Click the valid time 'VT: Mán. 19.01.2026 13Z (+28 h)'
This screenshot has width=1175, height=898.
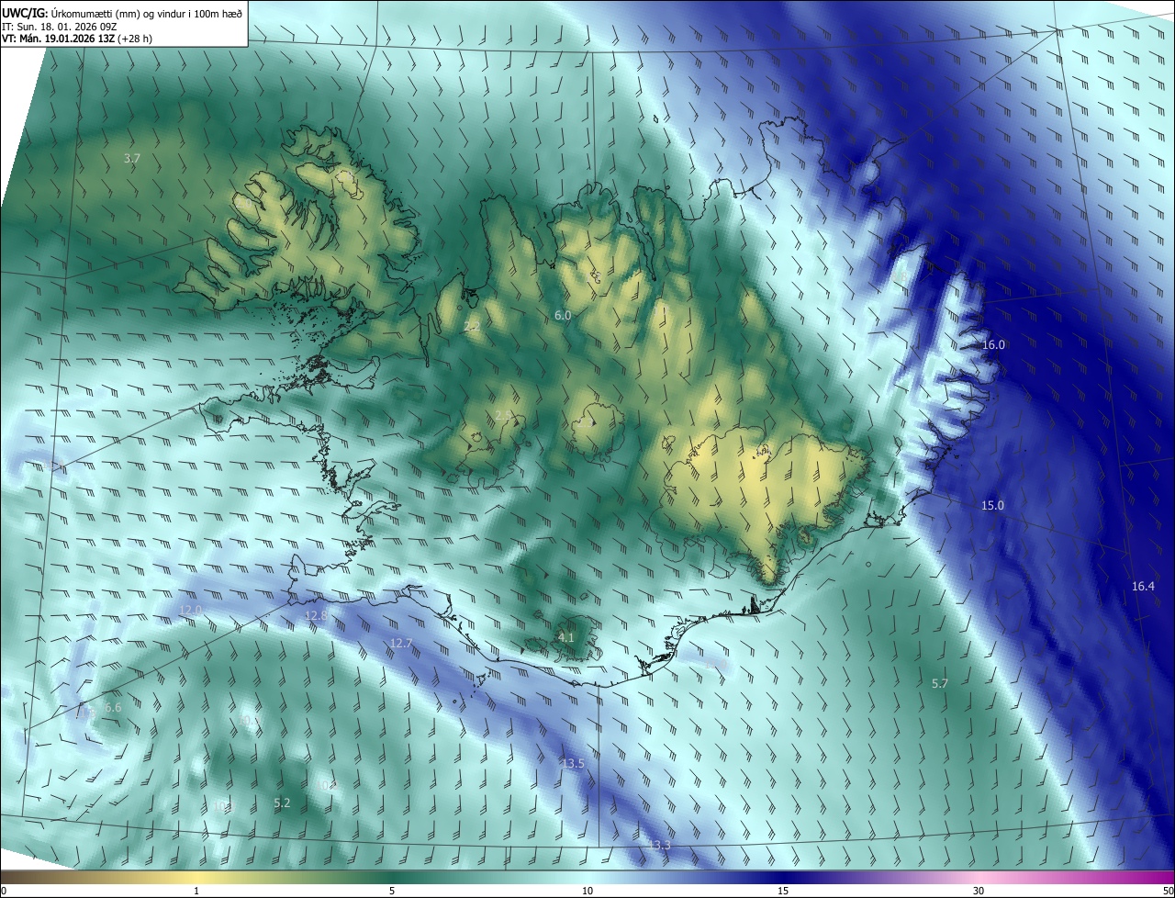click(x=75, y=39)
